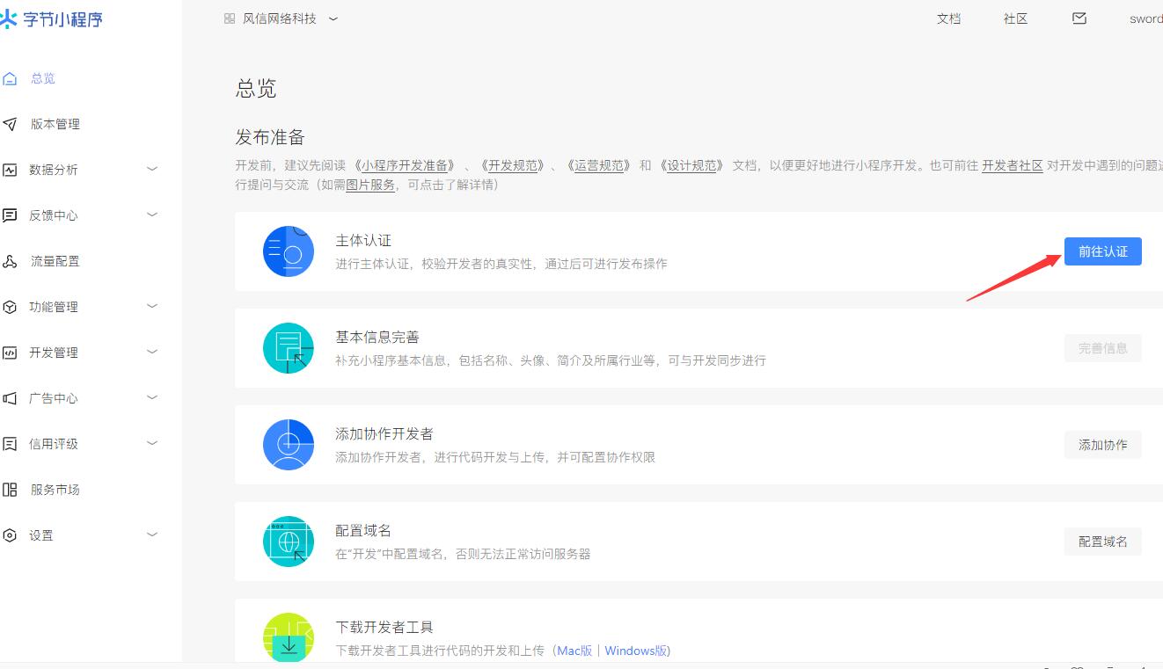The image size is (1163, 669).
Task: Click the 配置域名 globe icon
Action: (x=289, y=542)
